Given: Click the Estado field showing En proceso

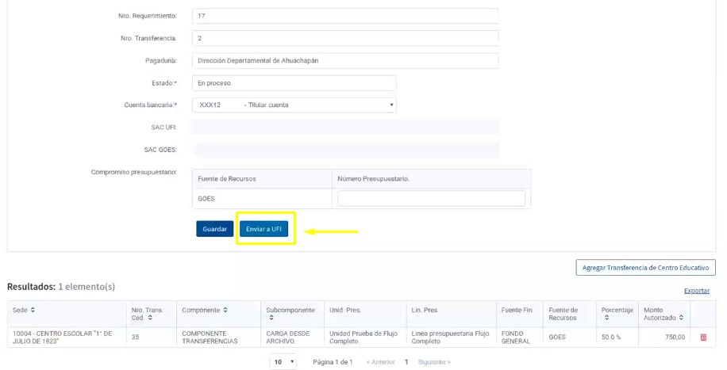Looking at the screenshot, I should click(294, 82).
